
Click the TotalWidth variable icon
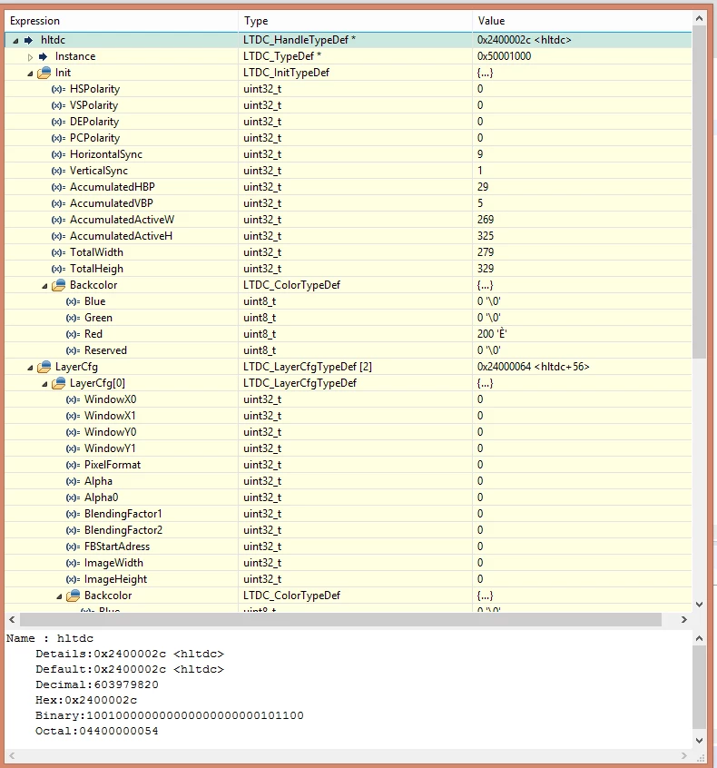[x=58, y=252]
